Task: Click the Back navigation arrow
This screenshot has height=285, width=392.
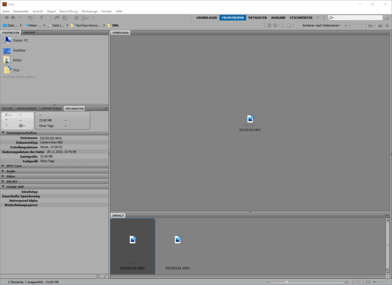Action: pos(6,18)
